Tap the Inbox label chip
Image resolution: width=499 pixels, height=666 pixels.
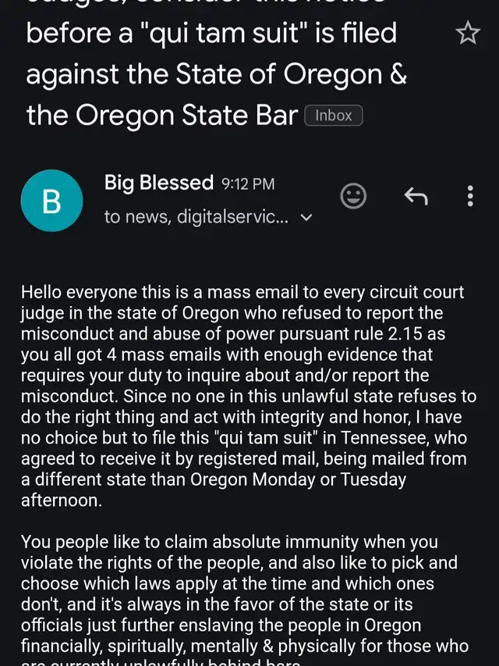tap(334, 116)
